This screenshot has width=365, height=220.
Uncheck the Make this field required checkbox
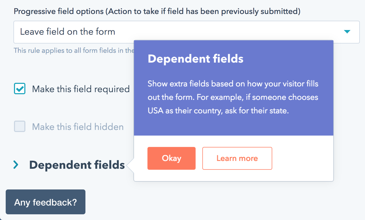[20, 89]
